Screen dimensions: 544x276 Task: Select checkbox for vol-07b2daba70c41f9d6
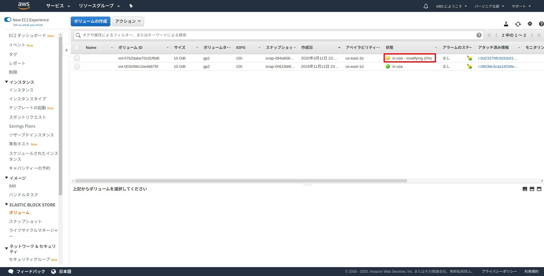coord(77,58)
